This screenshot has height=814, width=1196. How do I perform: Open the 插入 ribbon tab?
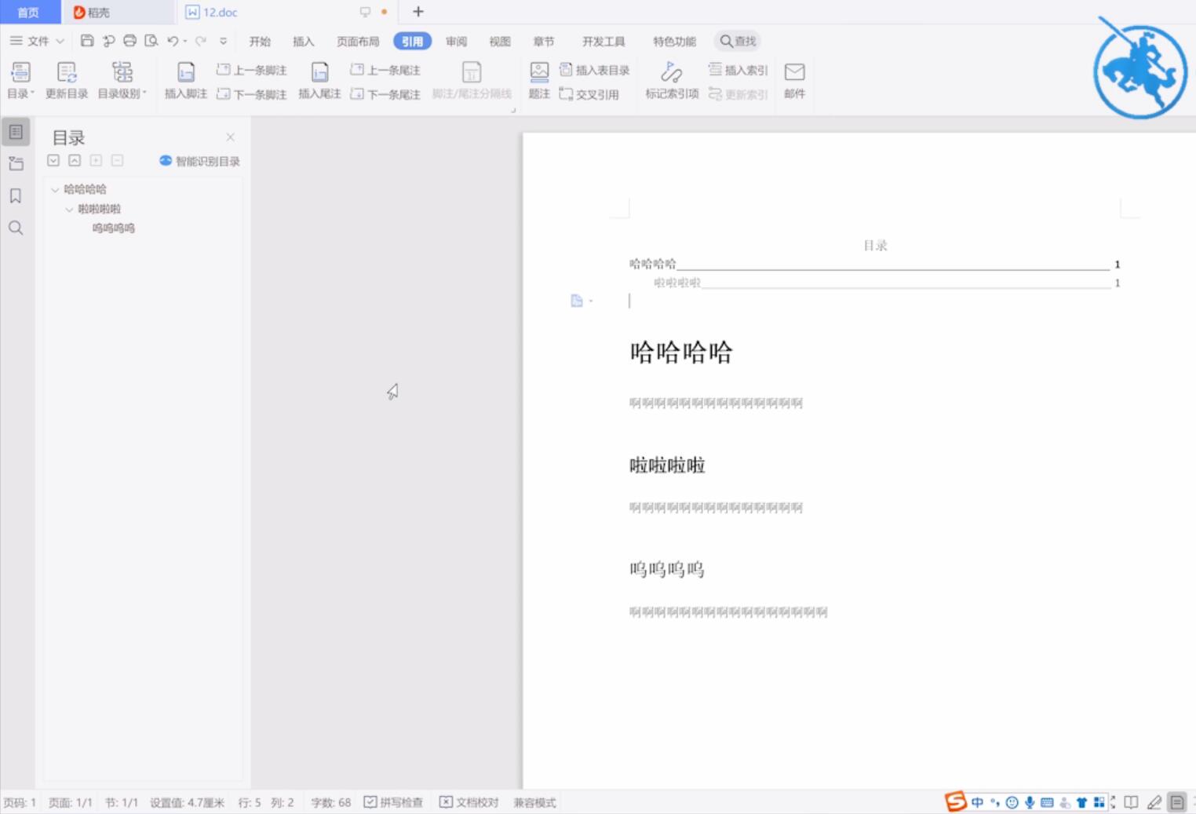click(303, 41)
